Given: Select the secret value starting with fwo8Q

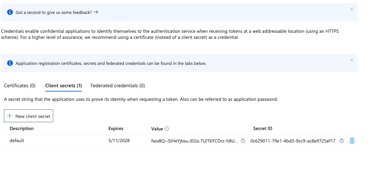Looking at the screenshot, I should pos(195,141).
